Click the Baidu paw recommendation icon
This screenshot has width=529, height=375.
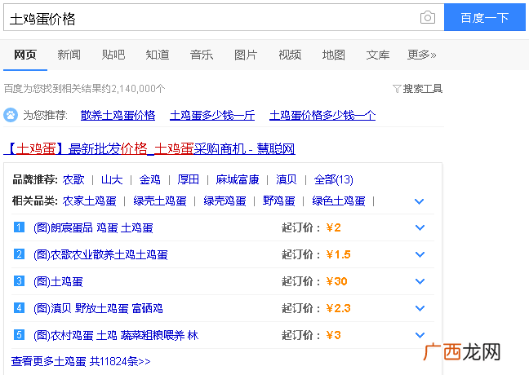coord(11,115)
